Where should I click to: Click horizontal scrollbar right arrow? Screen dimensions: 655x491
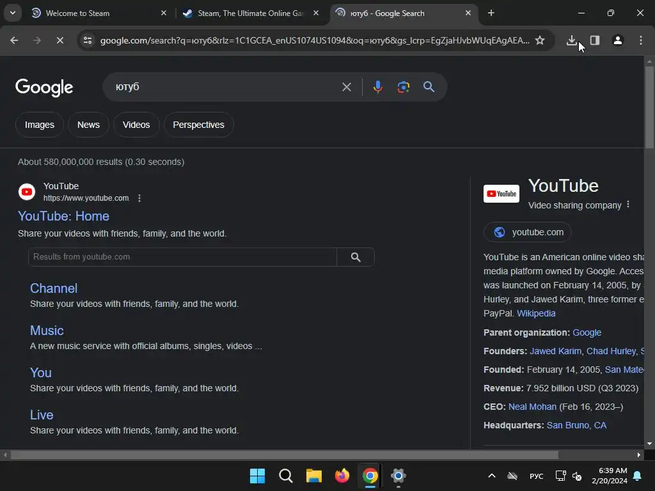[x=639, y=455]
